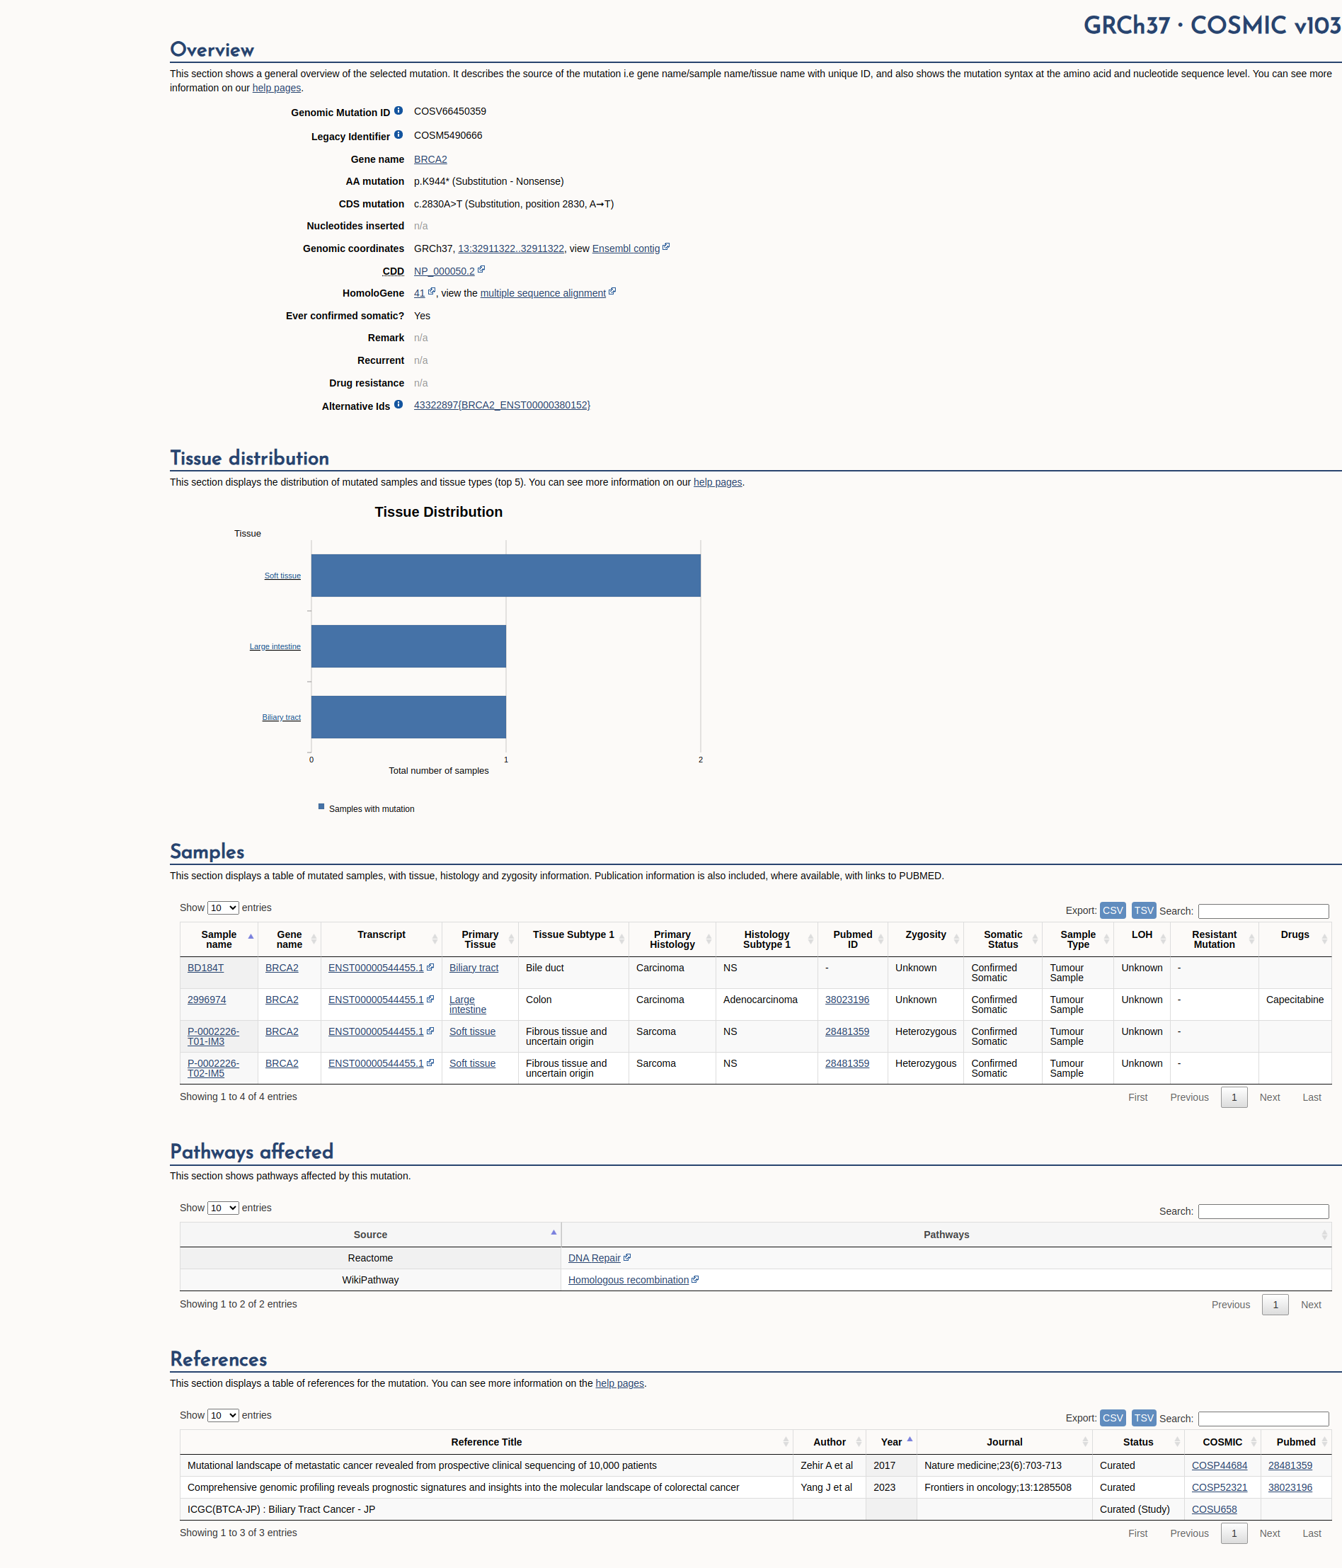Sort samples by Primary Tissue

click(480, 939)
